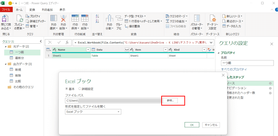Open the データ型: テキスト dropdown

[x=135, y=16]
